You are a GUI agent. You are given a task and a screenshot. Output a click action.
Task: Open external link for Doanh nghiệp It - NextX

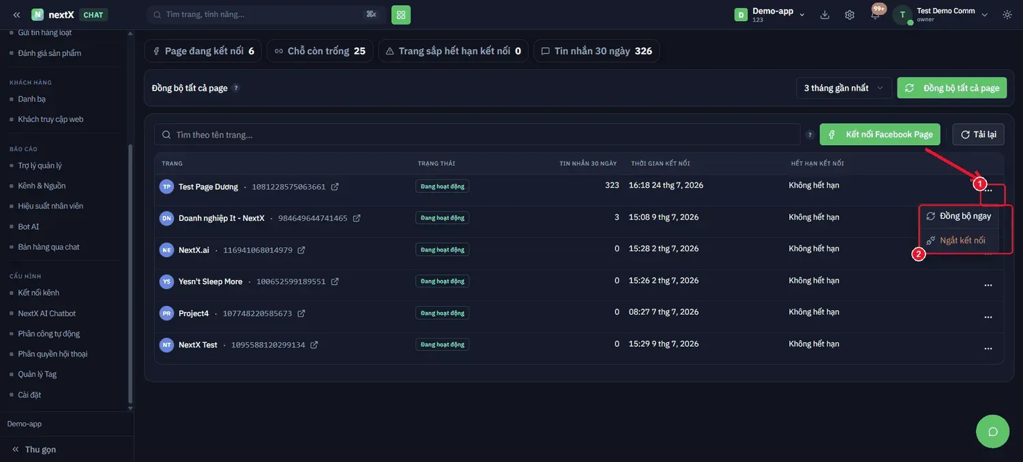pyautogui.click(x=357, y=218)
